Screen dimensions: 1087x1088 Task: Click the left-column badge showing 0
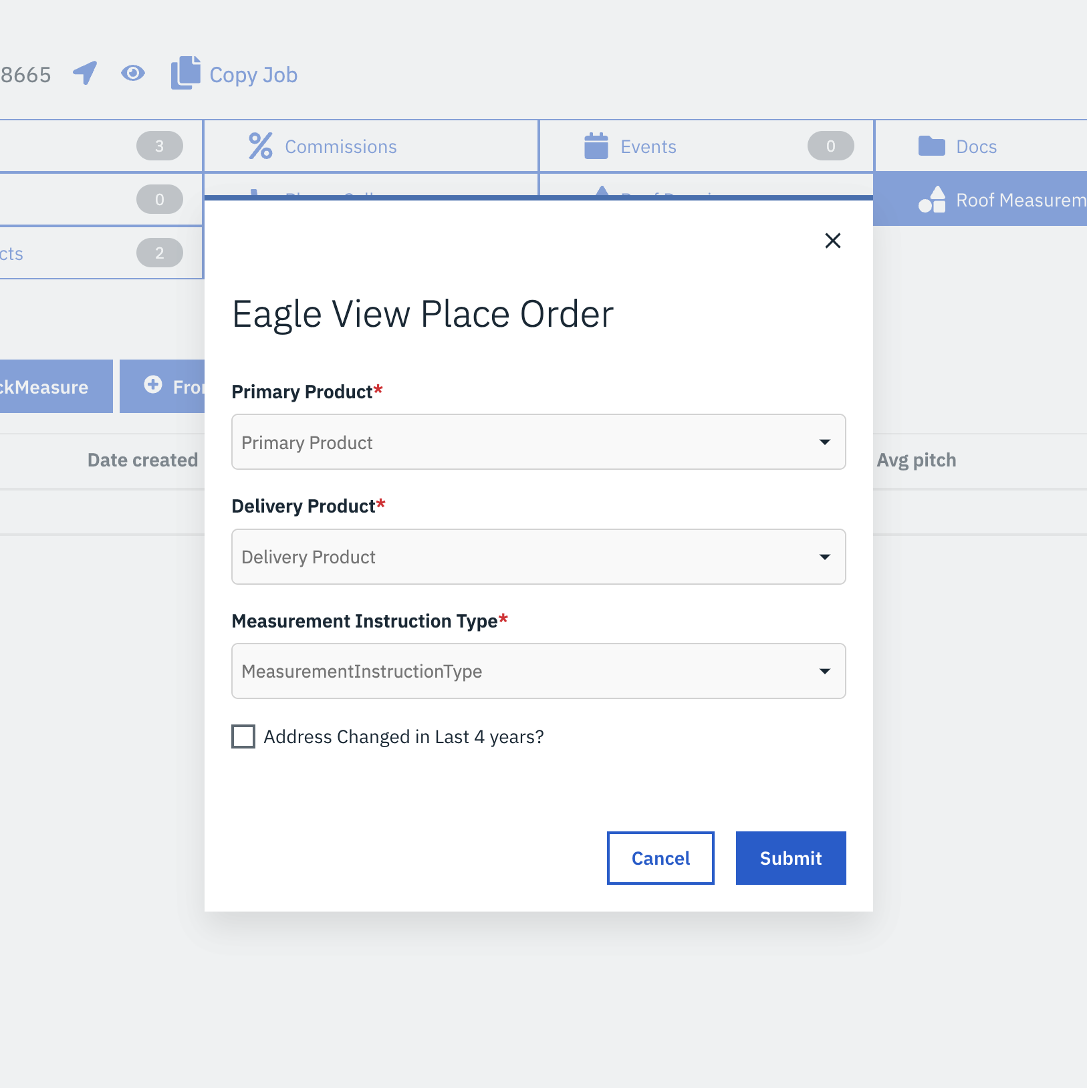coord(159,199)
